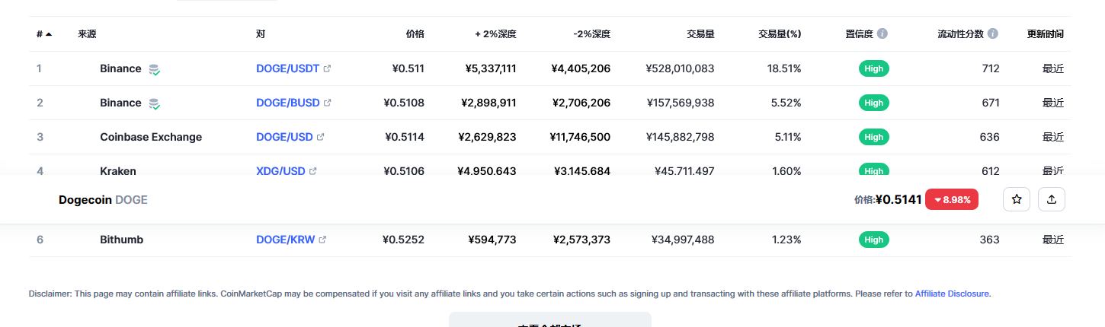Click the red -8.98% price change badge
This screenshot has height=327, width=1105.
951,199
